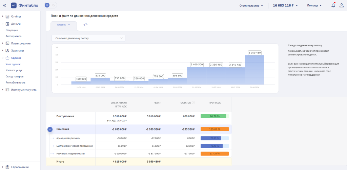Open Автоправила in the sidebar
The image size is (347, 170).
[x=14, y=36]
